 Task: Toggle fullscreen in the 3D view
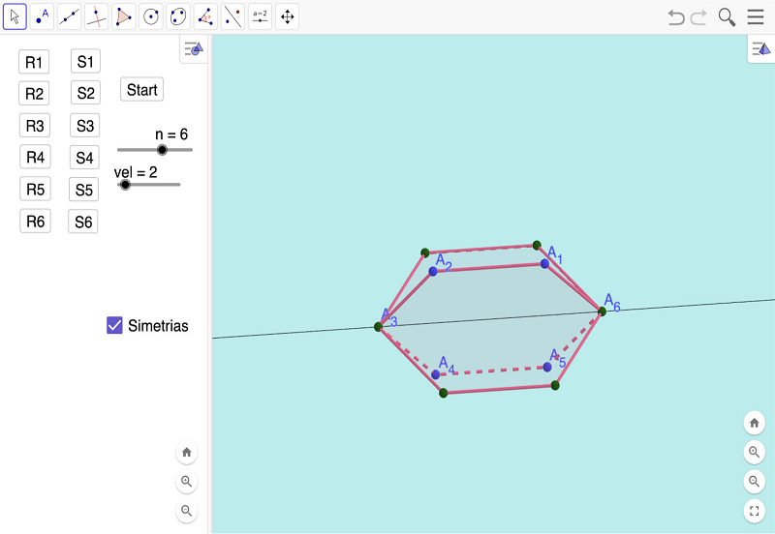(x=755, y=511)
